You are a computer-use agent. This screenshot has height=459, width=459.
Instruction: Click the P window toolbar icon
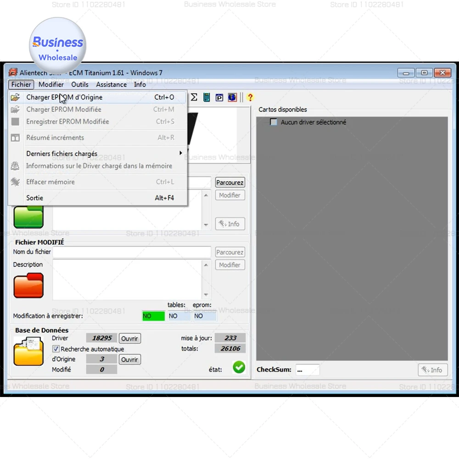[x=219, y=97]
